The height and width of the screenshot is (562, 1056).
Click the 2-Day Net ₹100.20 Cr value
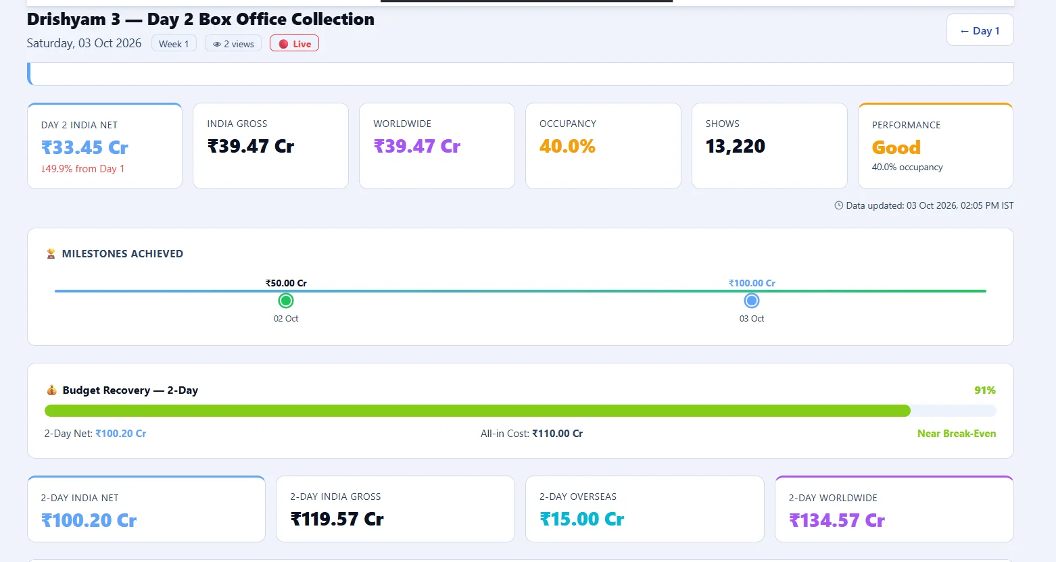coord(121,434)
